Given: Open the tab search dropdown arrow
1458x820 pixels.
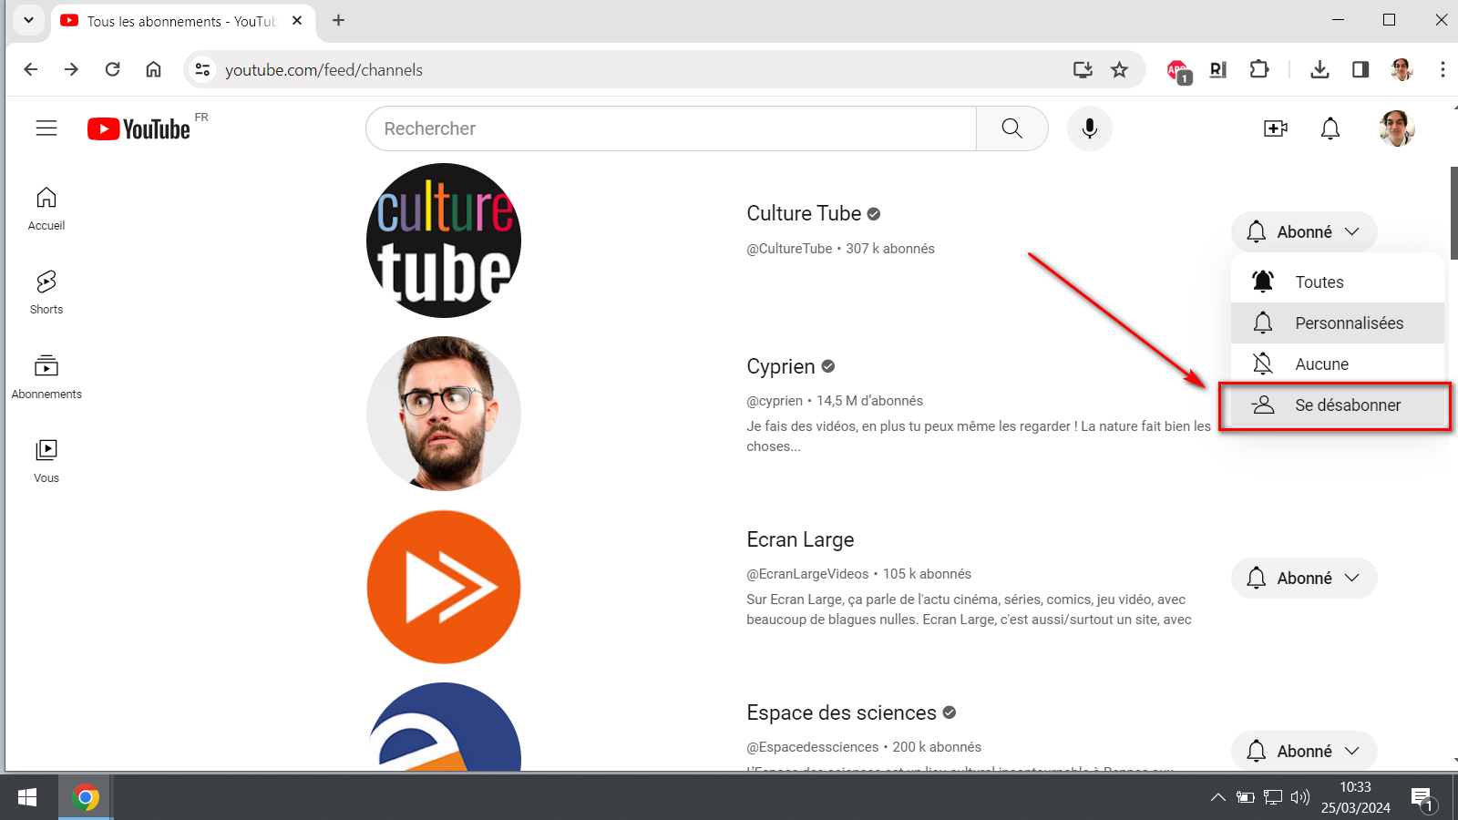Looking at the screenshot, I should [28, 20].
